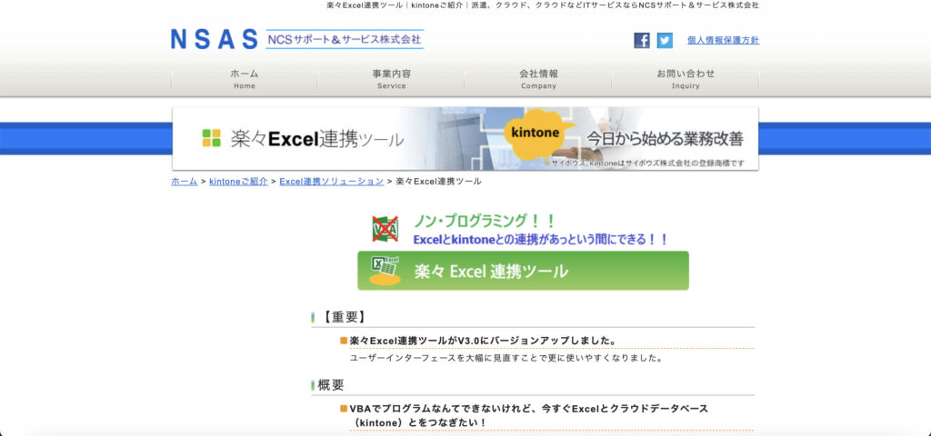Click the 【重要】 section heading
Viewport: 931px width, 436px height.
click(343, 317)
